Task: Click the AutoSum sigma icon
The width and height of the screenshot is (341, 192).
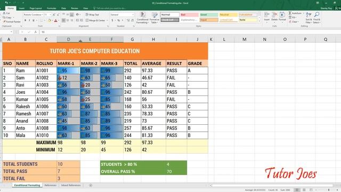Action: [x=290, y=13]
